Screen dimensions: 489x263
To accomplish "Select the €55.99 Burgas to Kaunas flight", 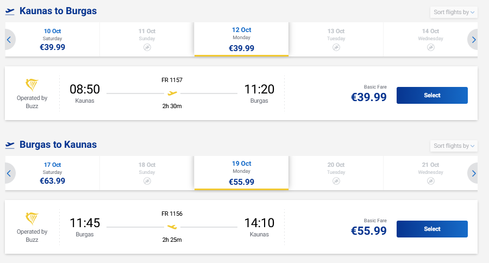I will [x=432, y=229].
